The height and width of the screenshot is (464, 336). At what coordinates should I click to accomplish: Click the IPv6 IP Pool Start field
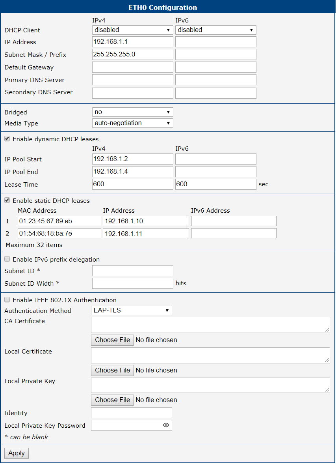click(x=216, y=159)
